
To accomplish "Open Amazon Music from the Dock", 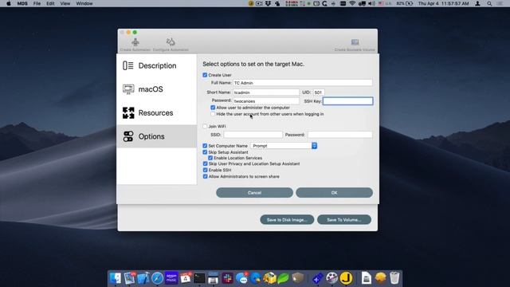I will point(171,278).
